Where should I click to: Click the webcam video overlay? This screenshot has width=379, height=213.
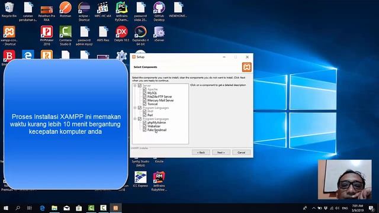tap(345, 179)
